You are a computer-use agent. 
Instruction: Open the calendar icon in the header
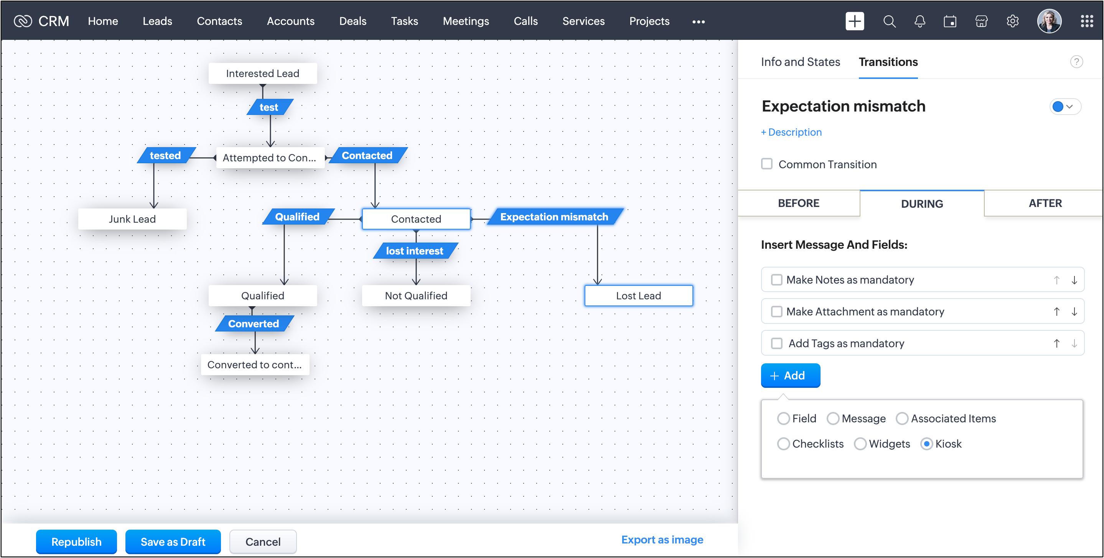[950, 21]
